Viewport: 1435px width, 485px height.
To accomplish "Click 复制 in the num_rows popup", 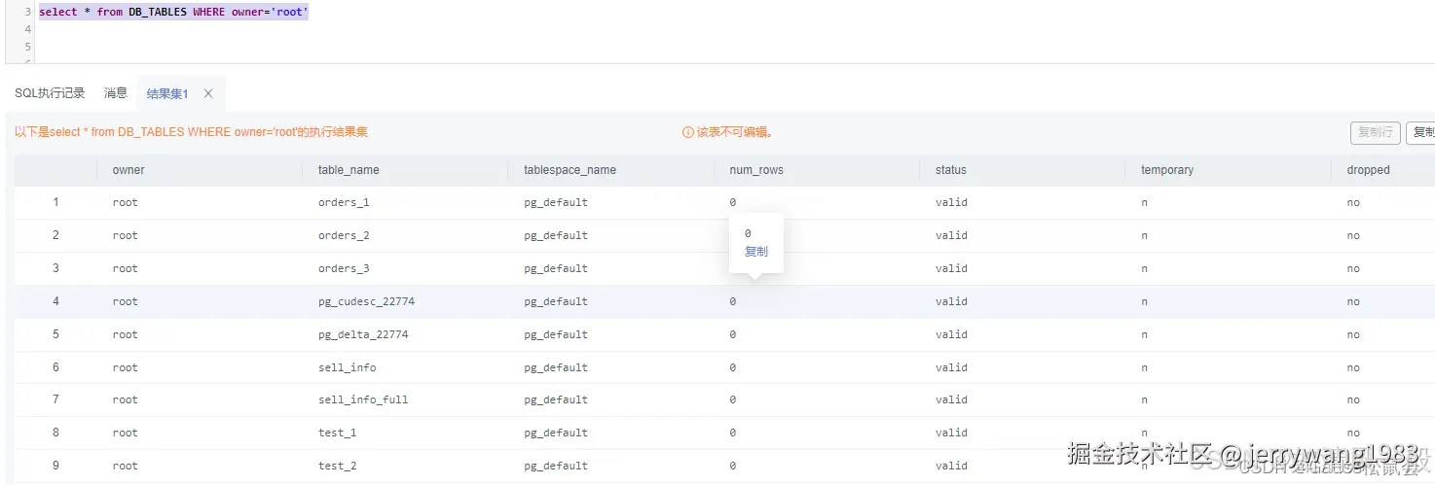I will pyautogui.click(x=756, y=251).
